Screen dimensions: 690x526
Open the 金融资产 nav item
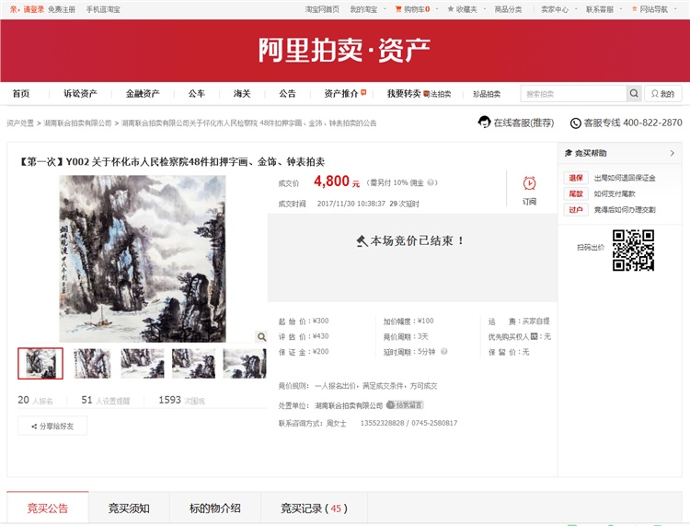(x=143, y=93)
